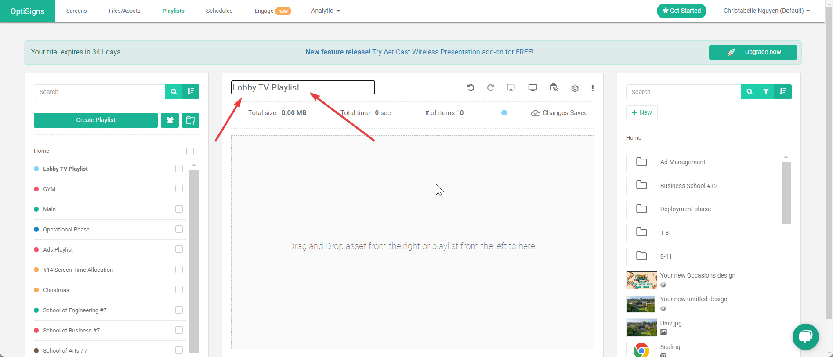Tick the GYM playlist checkbox

(179, 189)
